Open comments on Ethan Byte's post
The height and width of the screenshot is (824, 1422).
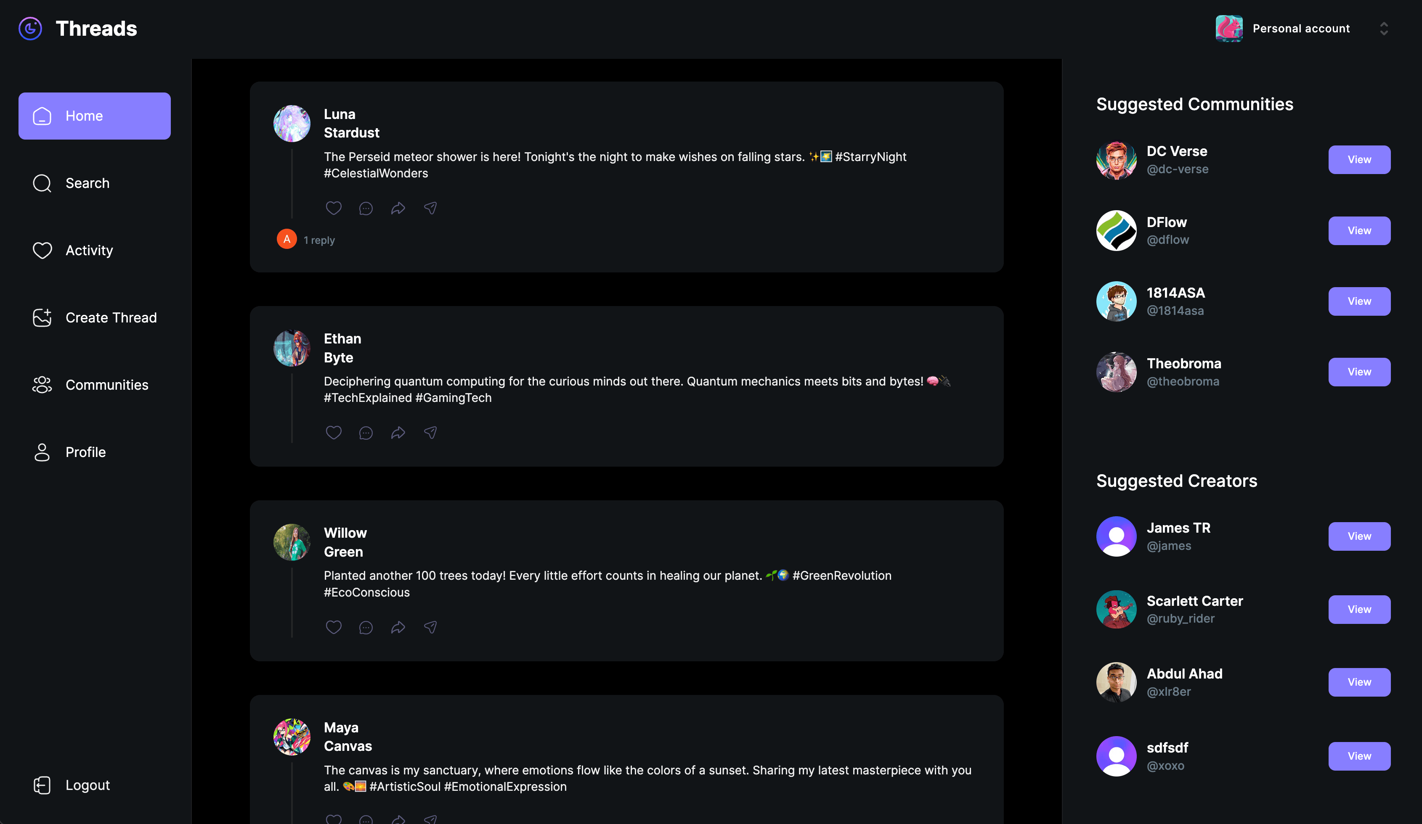(x=366, y=433)
